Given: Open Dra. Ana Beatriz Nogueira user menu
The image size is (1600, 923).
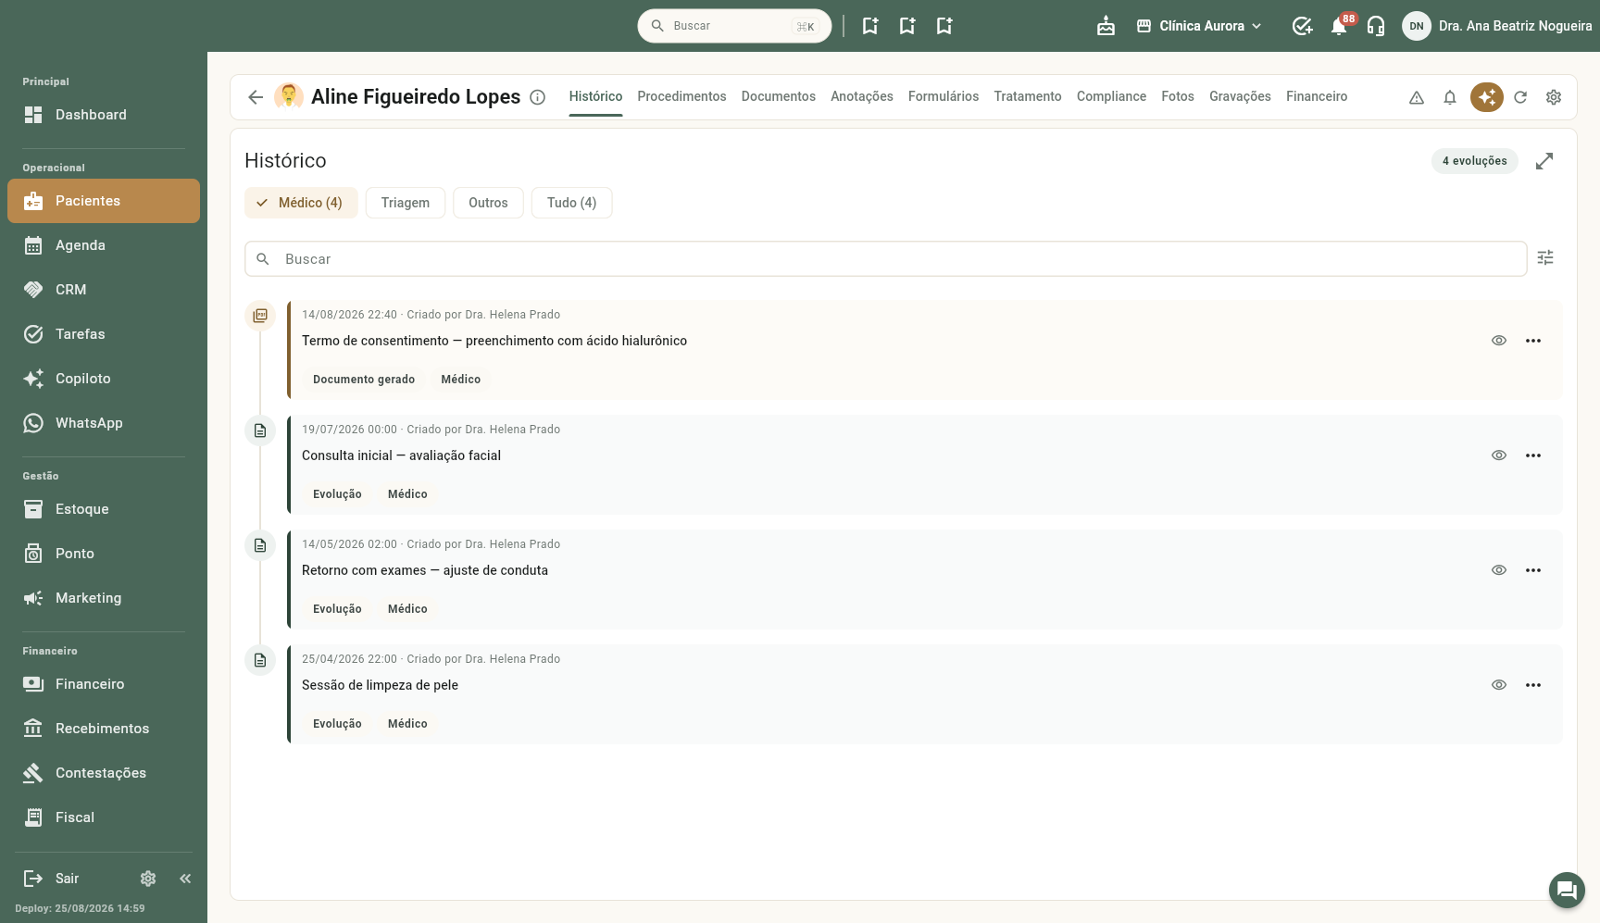Looking at the screenshot, I should [1497, 26].
